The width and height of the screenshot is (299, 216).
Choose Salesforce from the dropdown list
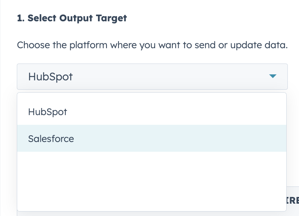(x=51, y=139)
